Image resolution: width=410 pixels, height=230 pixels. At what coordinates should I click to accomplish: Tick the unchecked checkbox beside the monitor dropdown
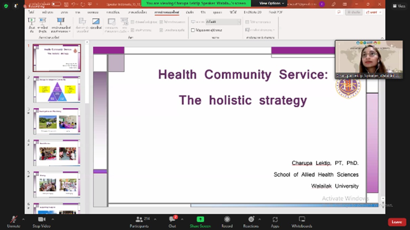(193, 30)
